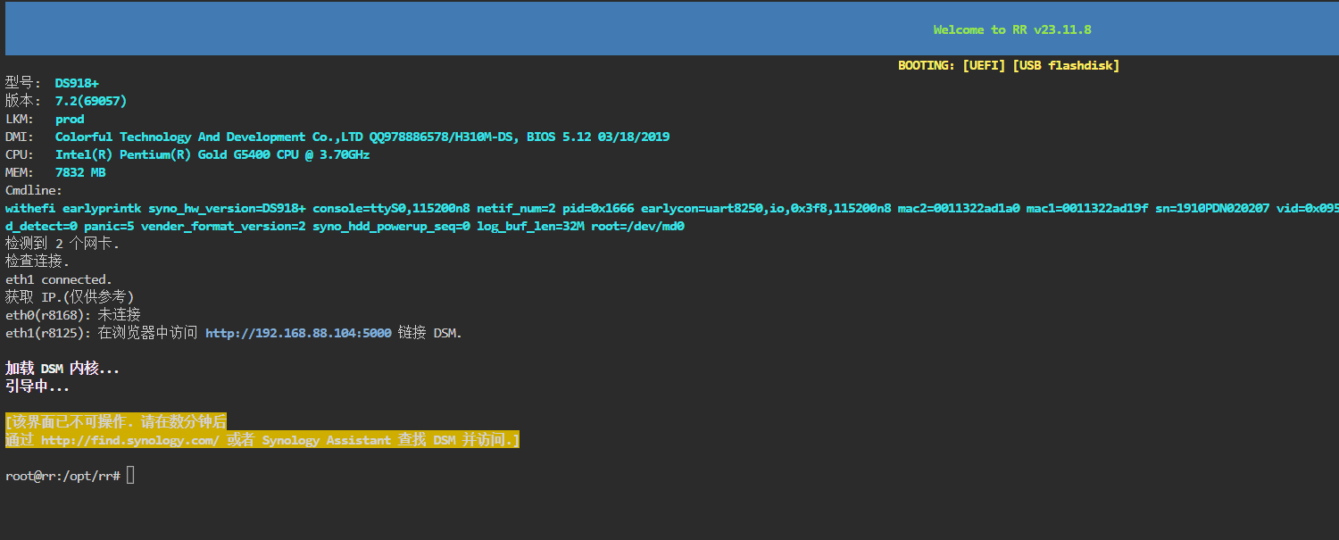Select the [USB flashdisk] boot label
The width and height of the screenshot is (1339, 540).
[x=1066, y=65]
